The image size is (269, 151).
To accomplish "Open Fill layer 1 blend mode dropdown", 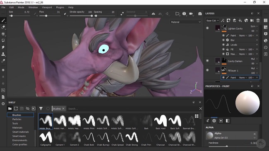I will (254, 68).
